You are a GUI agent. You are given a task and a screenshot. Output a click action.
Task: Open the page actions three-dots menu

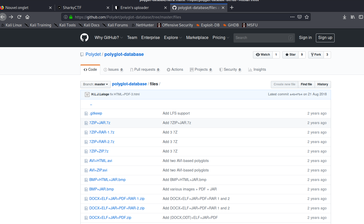292,17
